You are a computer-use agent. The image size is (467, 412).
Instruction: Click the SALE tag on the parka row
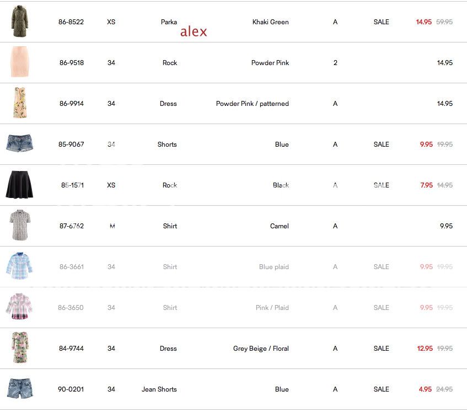[x=381, y=22]
